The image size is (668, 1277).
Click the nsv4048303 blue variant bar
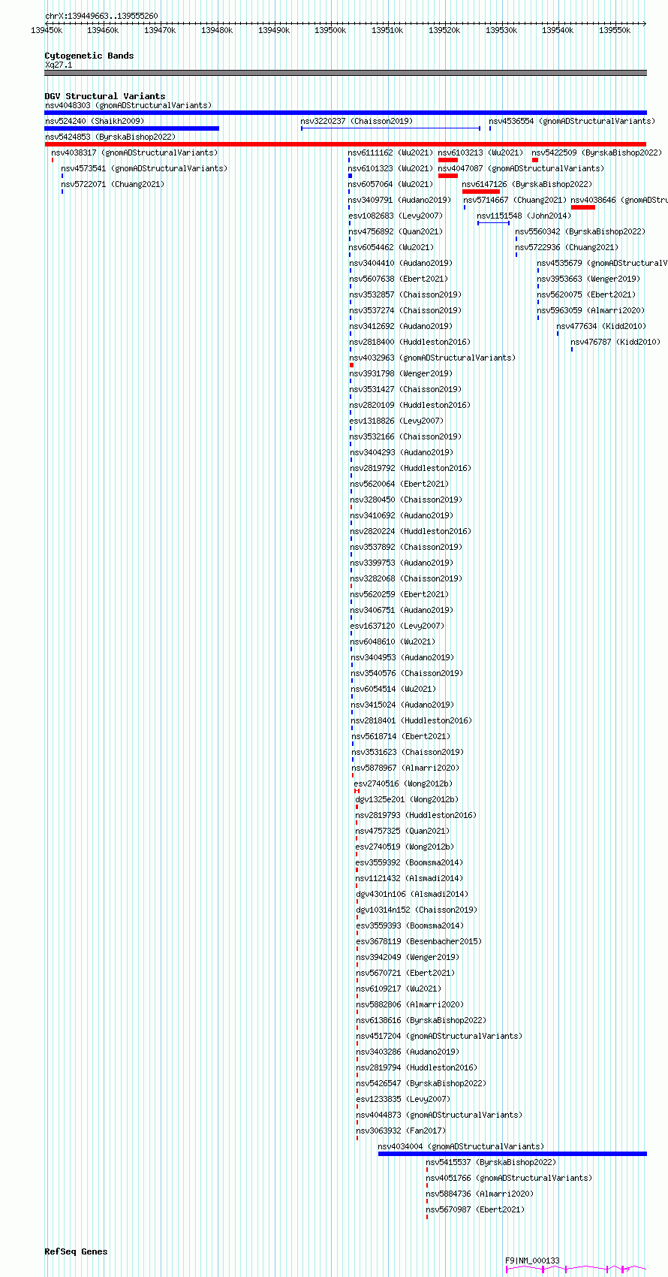345,113
